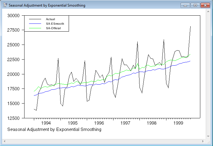The image size is (213, 146).
Task: Click the horizontal scrollbar track
Action: coord(103,141)
